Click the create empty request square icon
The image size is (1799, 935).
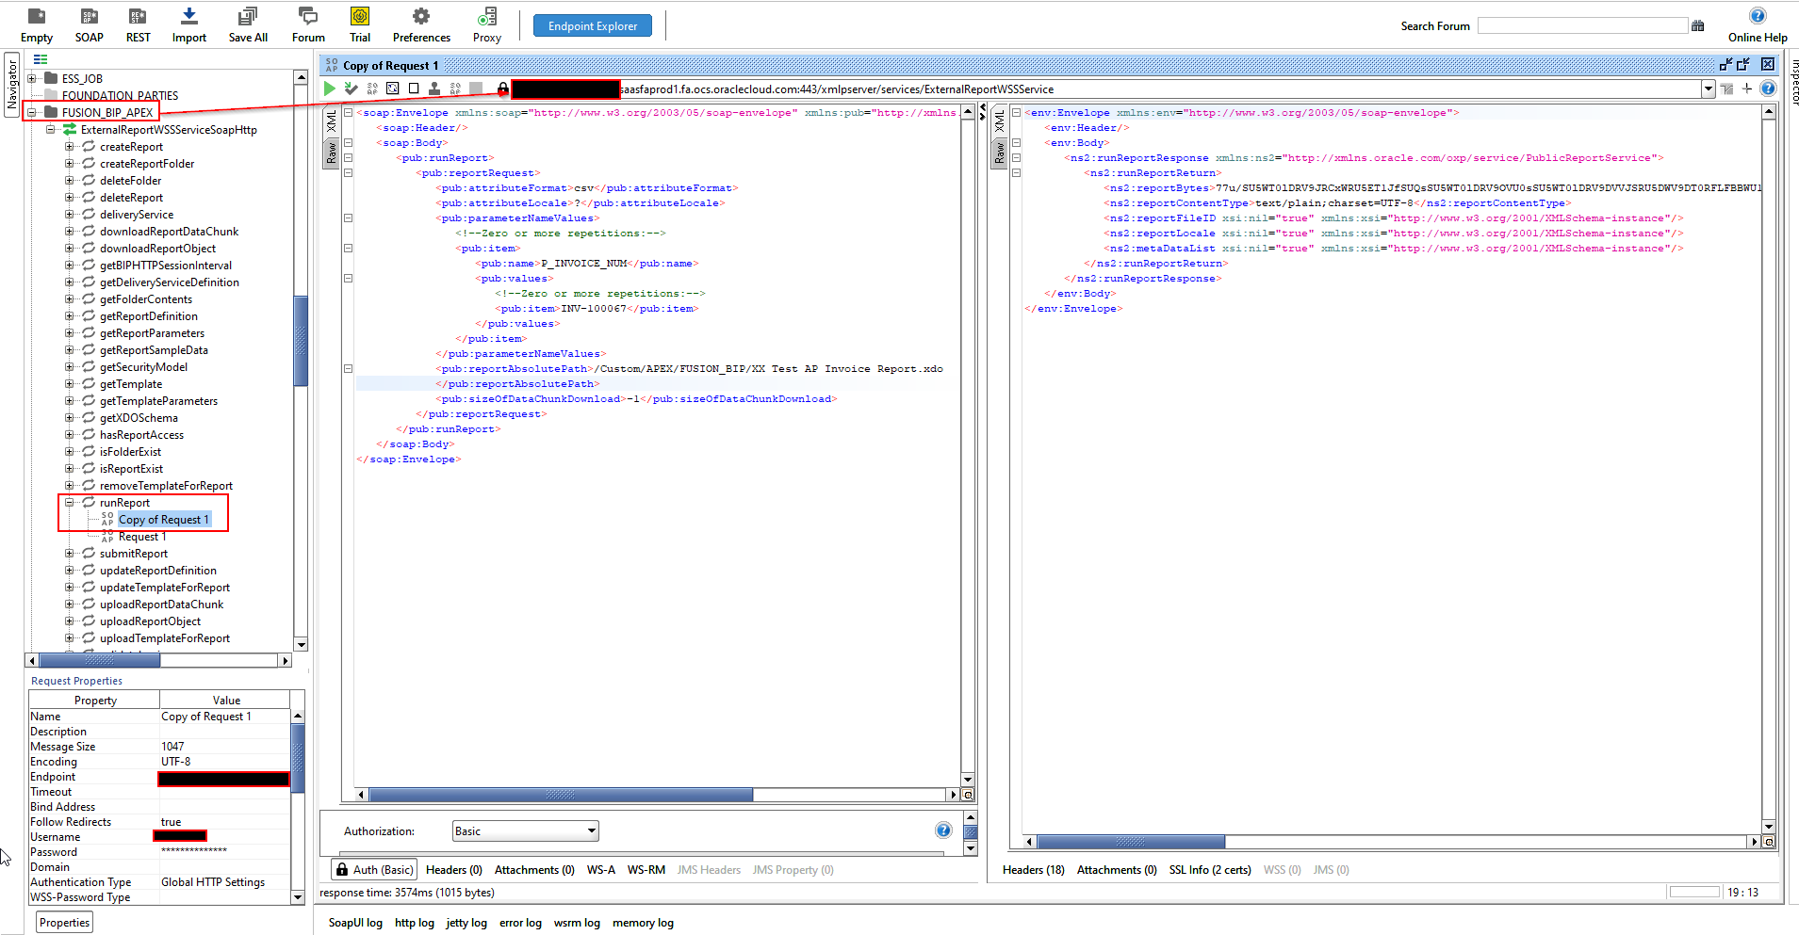tap(414, 89)
